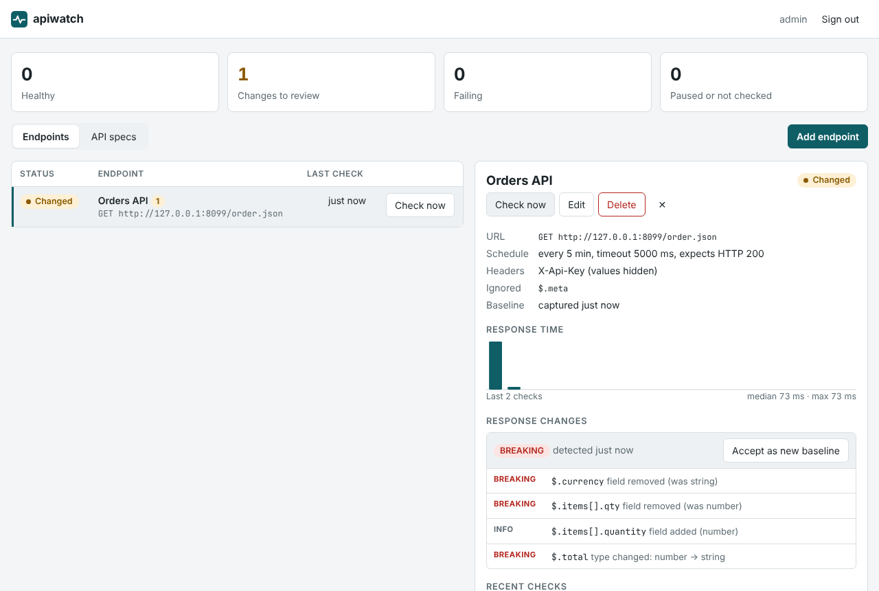Open the Failing summary card
The image size is (879, 591).
(547, 82)
